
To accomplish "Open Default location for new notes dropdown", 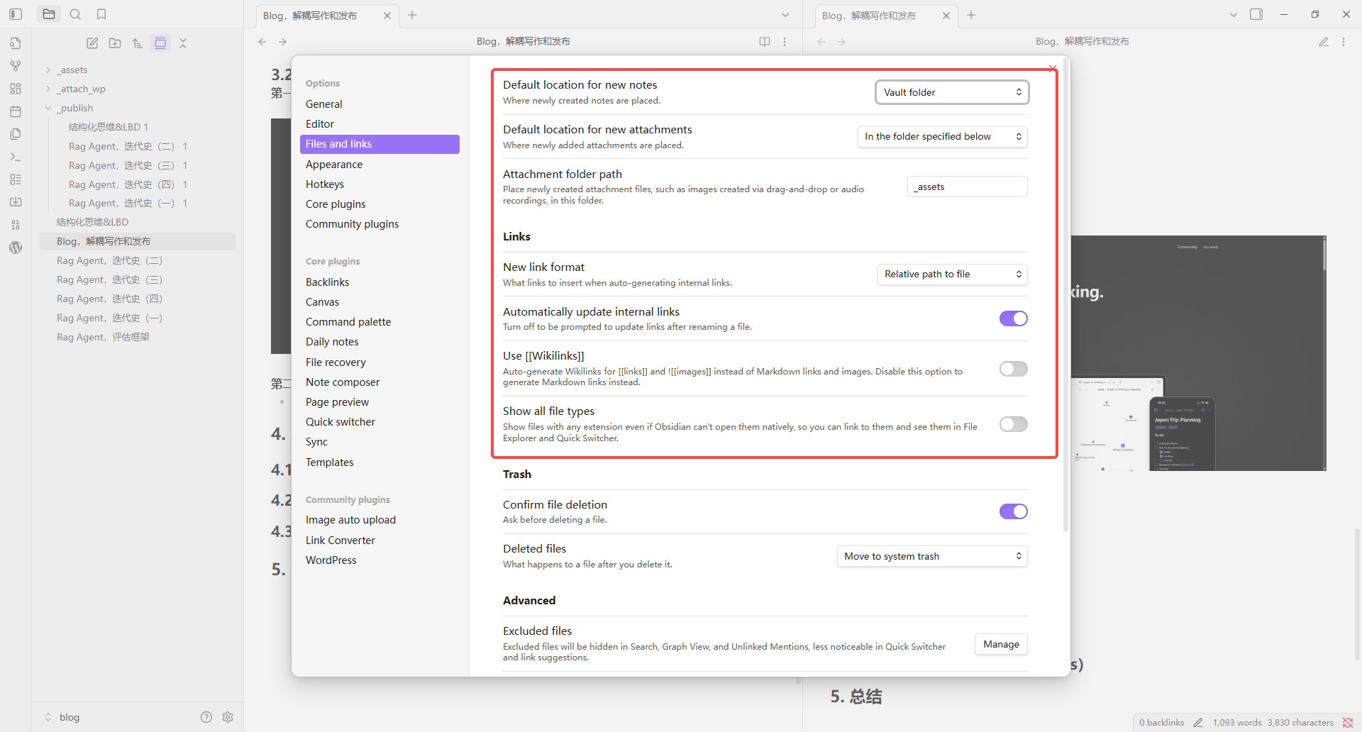I will [951, 92].
